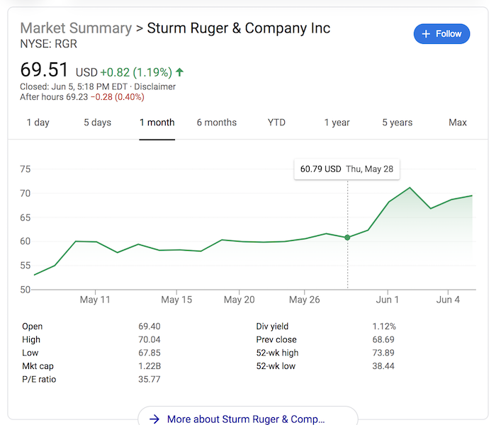Select the 1 month tab
The height and width of the screenshot is (425, 496).
157,123
